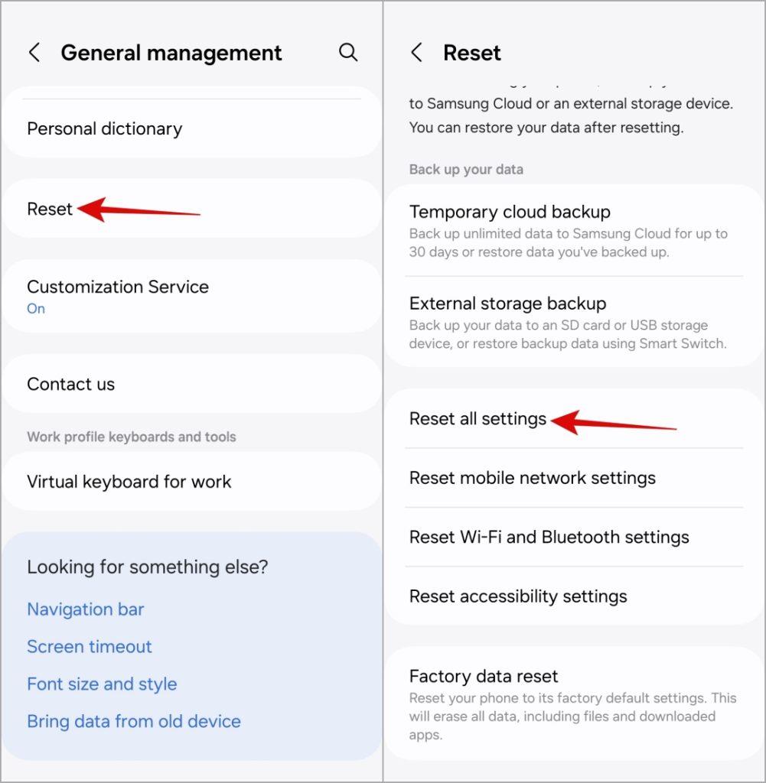Follow the Font size and style link
This screenshot has width=766, height=783.
pos(102,684)
